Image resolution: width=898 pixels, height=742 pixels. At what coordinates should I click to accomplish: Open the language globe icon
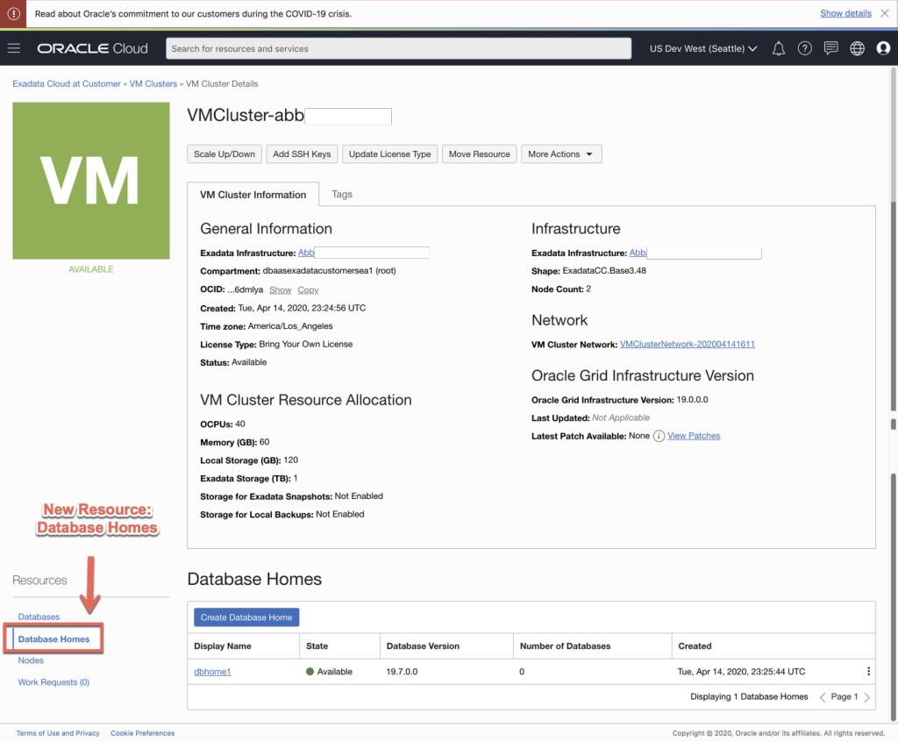tap(857, 48)
